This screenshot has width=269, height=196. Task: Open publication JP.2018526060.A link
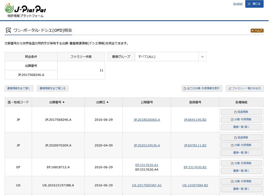point(147,120)
